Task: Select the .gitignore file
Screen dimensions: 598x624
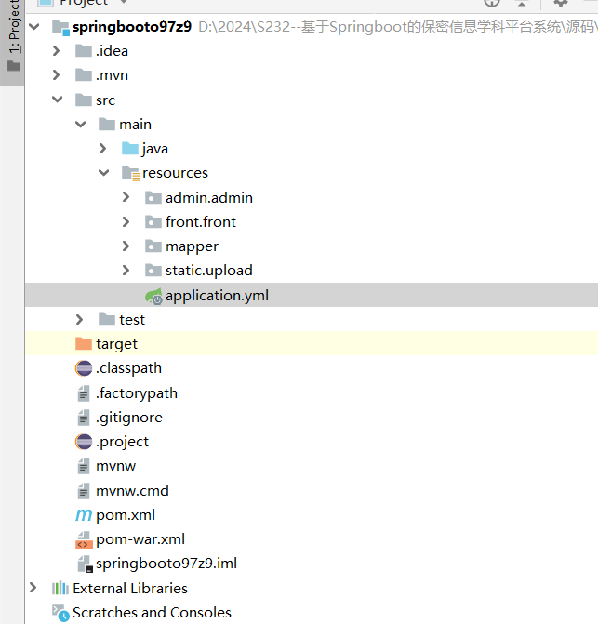Action: (128, 418)
